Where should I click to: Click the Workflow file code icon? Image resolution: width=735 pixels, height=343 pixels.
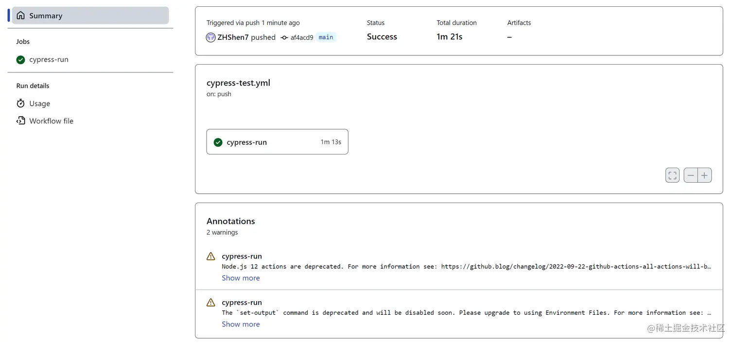[x=20, y=120]
